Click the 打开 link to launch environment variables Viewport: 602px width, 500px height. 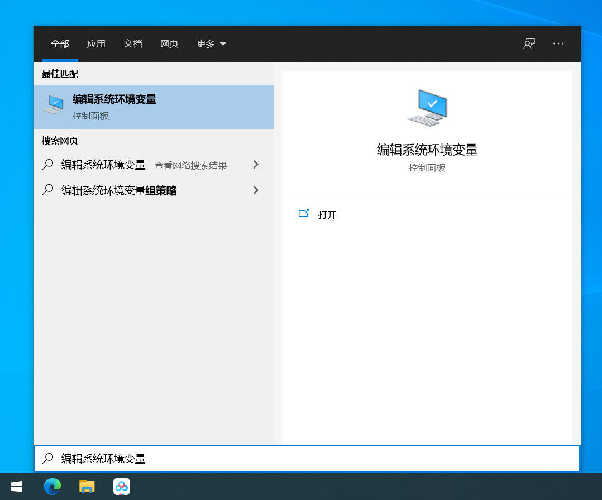point(327,215)
